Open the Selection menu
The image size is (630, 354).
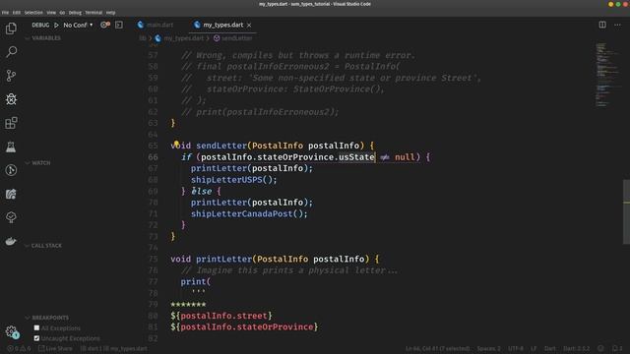(x=33, y=13)
